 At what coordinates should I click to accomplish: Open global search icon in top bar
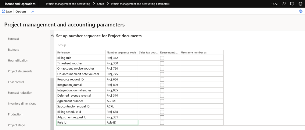tap(284, 4)
